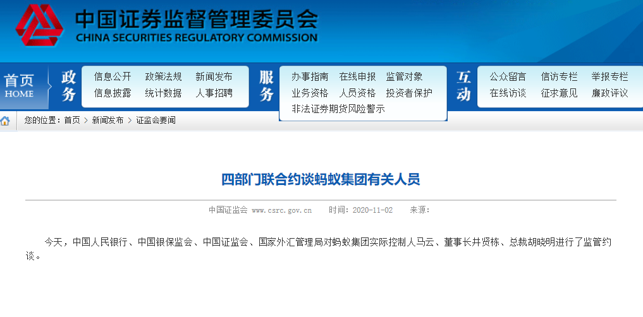
Task: Open 办事指南 under 服务
Action: click(310, 76)
